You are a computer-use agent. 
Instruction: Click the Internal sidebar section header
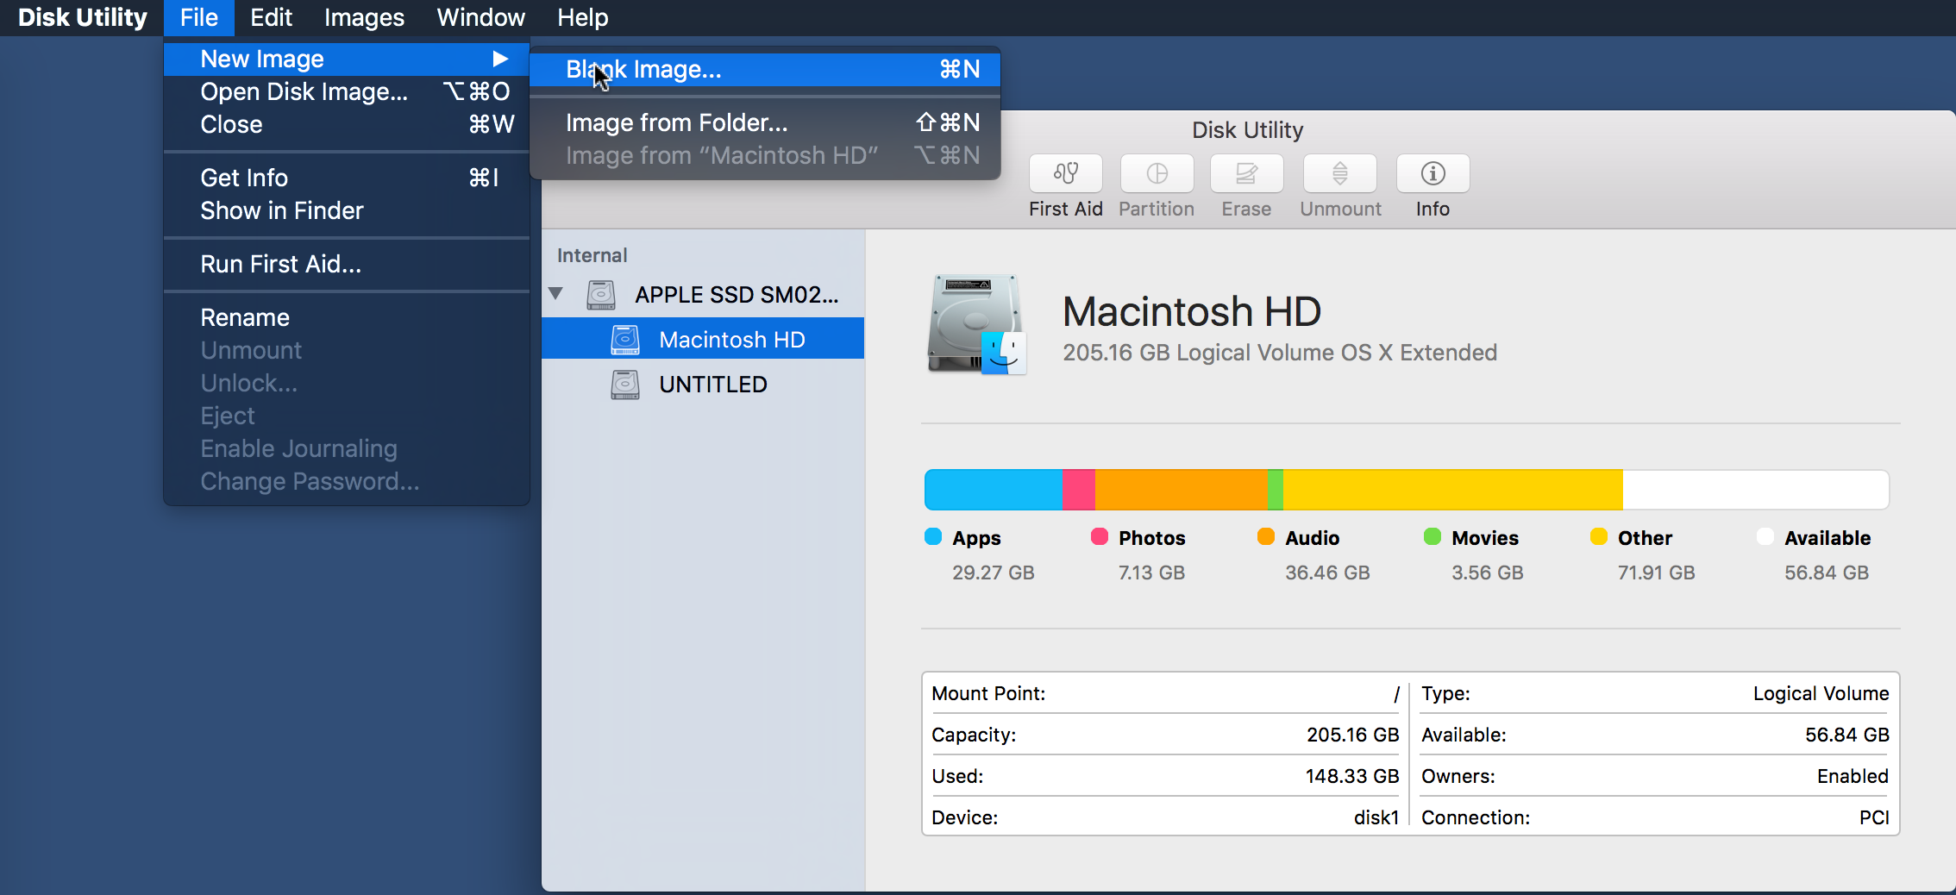point(592,255)
